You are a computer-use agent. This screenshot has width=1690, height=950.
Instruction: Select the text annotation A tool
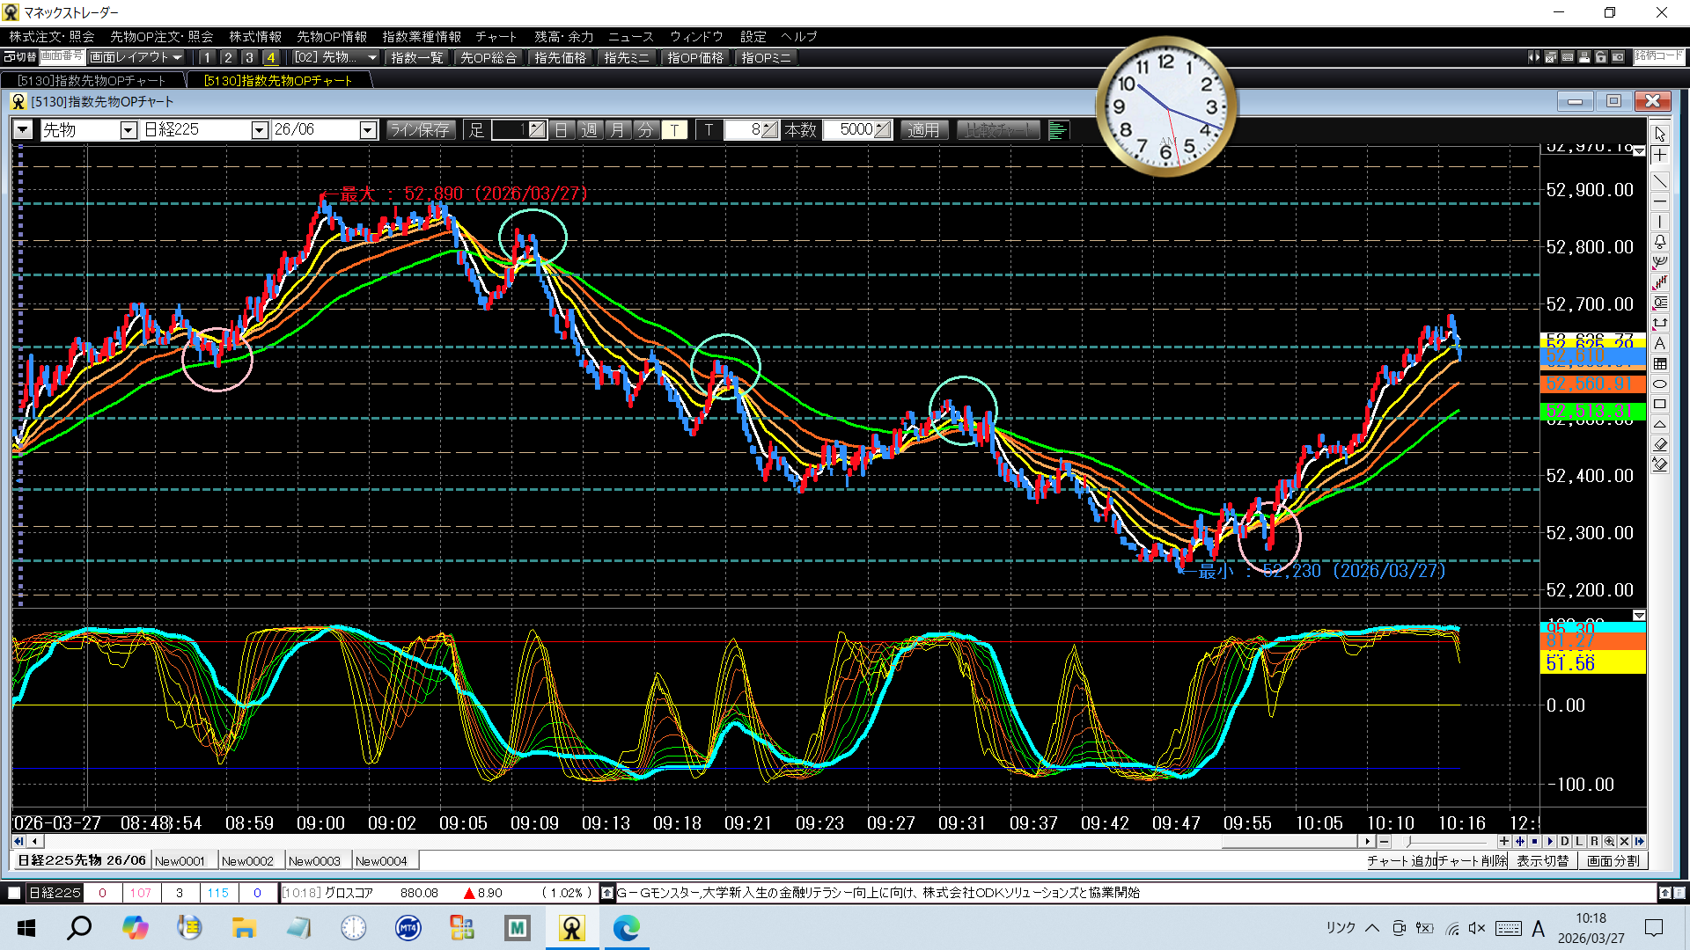pyautogui.click(x=1659, y=344)
